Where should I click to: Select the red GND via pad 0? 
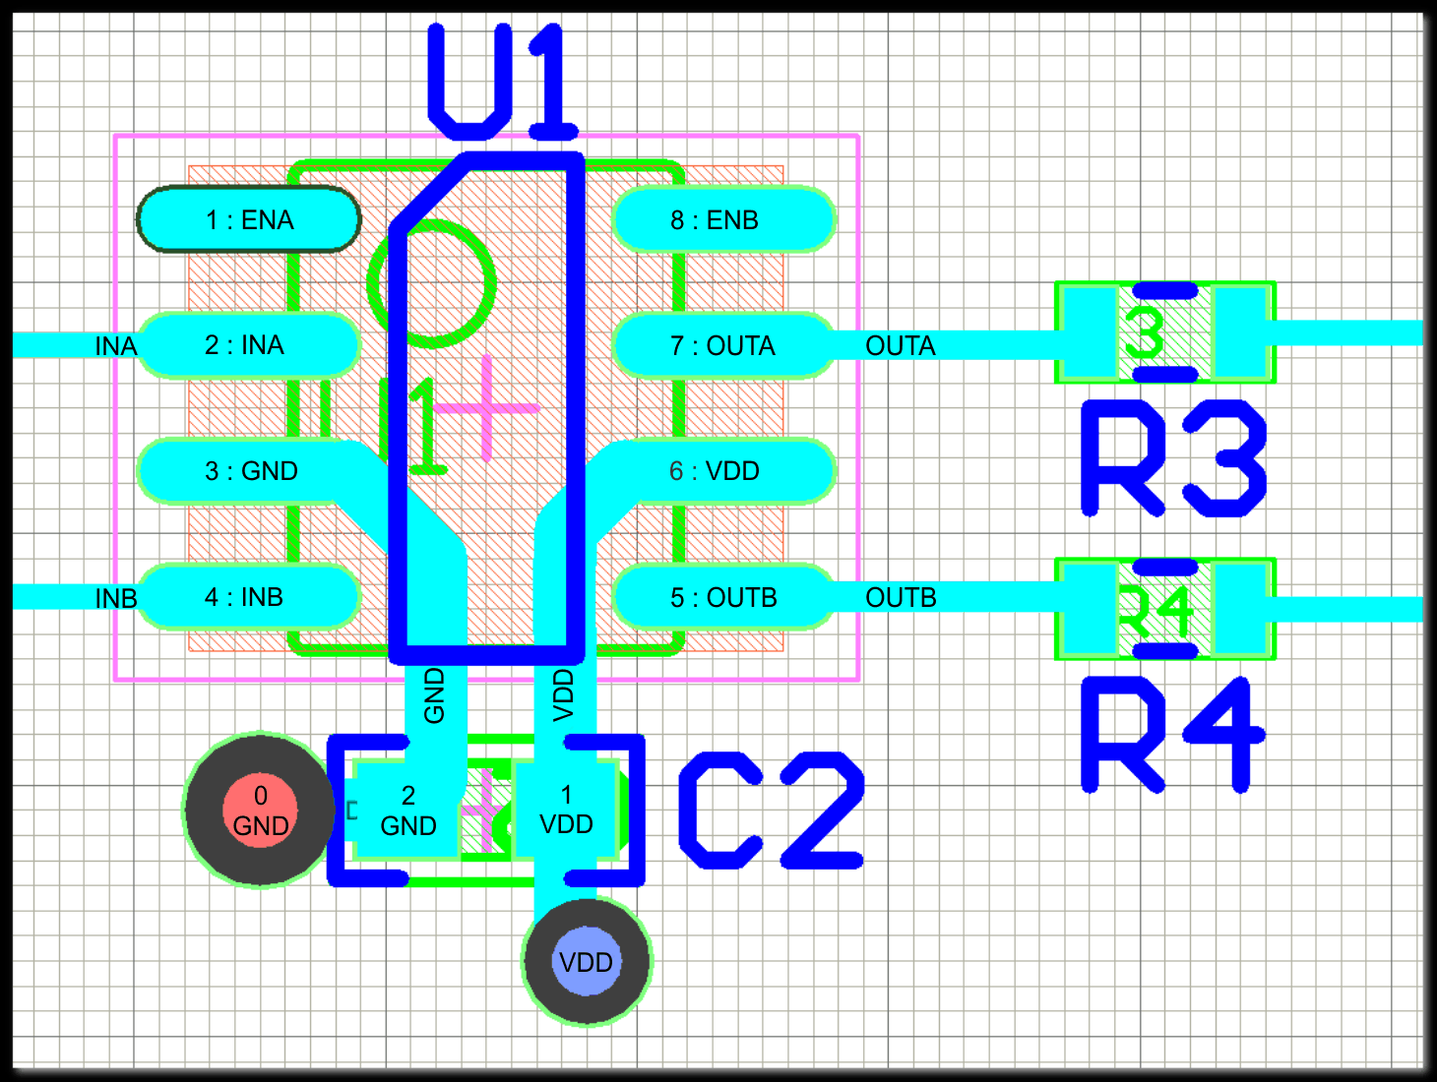[260, 811]
